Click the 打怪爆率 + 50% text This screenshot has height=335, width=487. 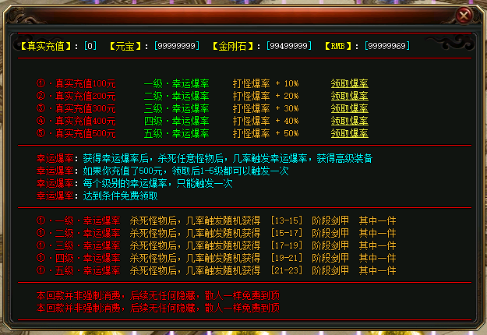click(266, 133)
